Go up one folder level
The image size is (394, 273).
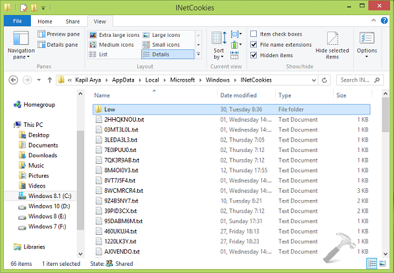50,80
